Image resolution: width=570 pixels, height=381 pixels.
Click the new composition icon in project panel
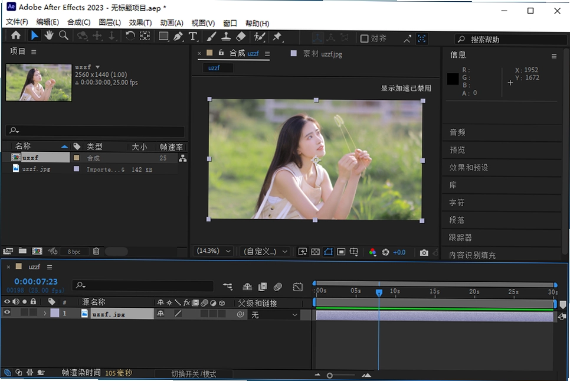click(37, 251)
